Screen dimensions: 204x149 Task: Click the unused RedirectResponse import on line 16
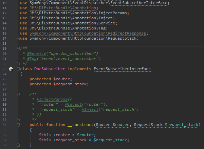[x=88, y=34]
